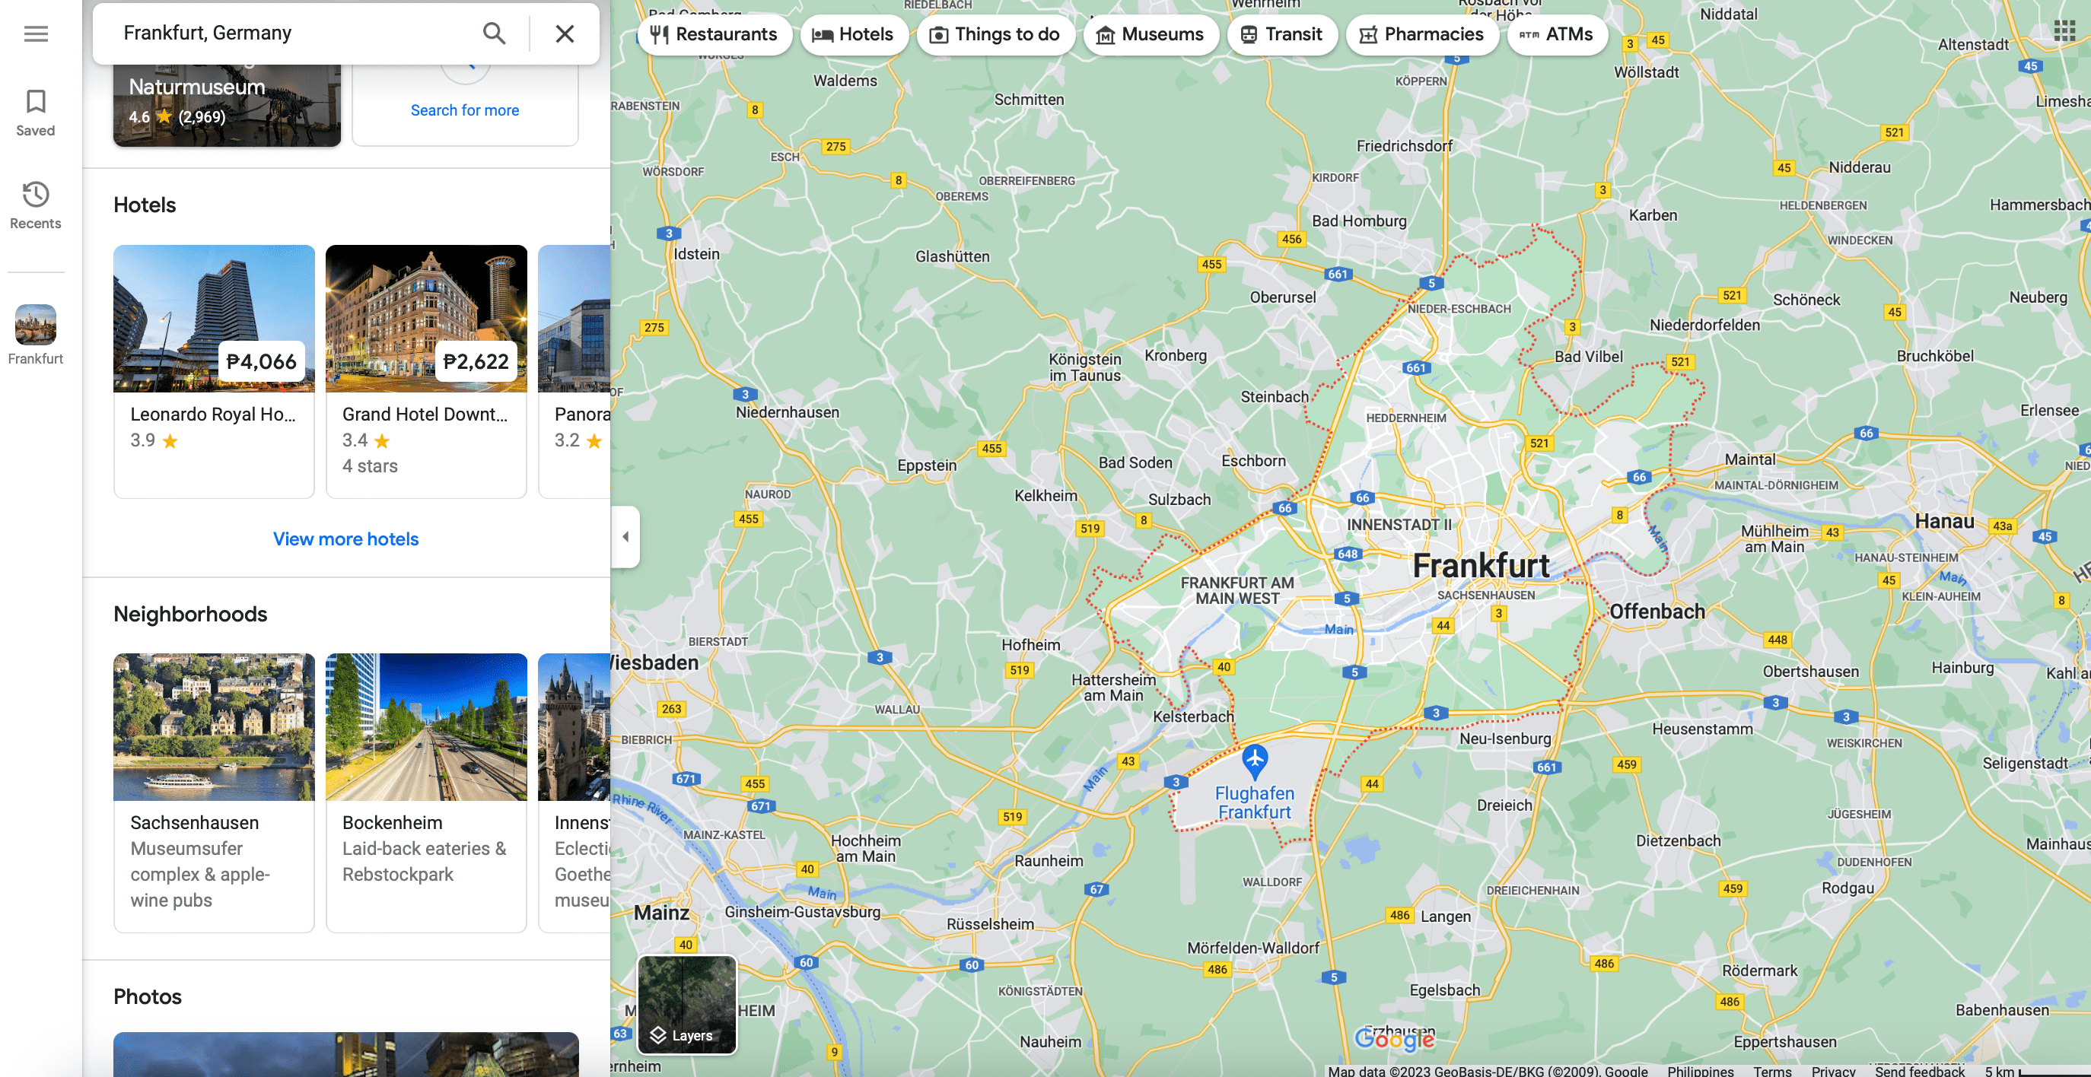Open the Saved places icon
2091x1077 pixels.
click(36, 112)
